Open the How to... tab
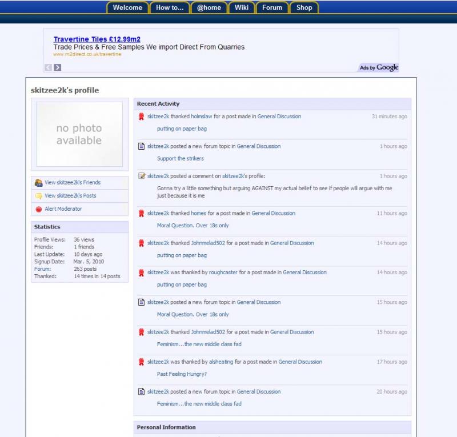This screenshot has width=457, height=437. pyautogui.click(x=170, y=7)
